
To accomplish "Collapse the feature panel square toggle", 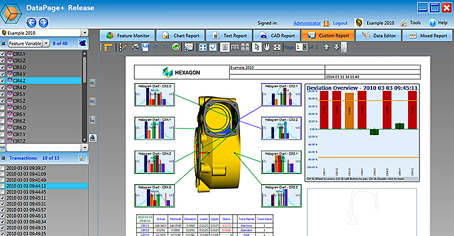I will (x=3, y=44).
